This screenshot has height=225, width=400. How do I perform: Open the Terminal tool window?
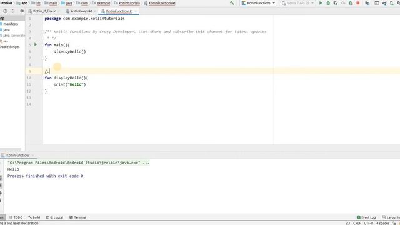click(x=77, y=217)
